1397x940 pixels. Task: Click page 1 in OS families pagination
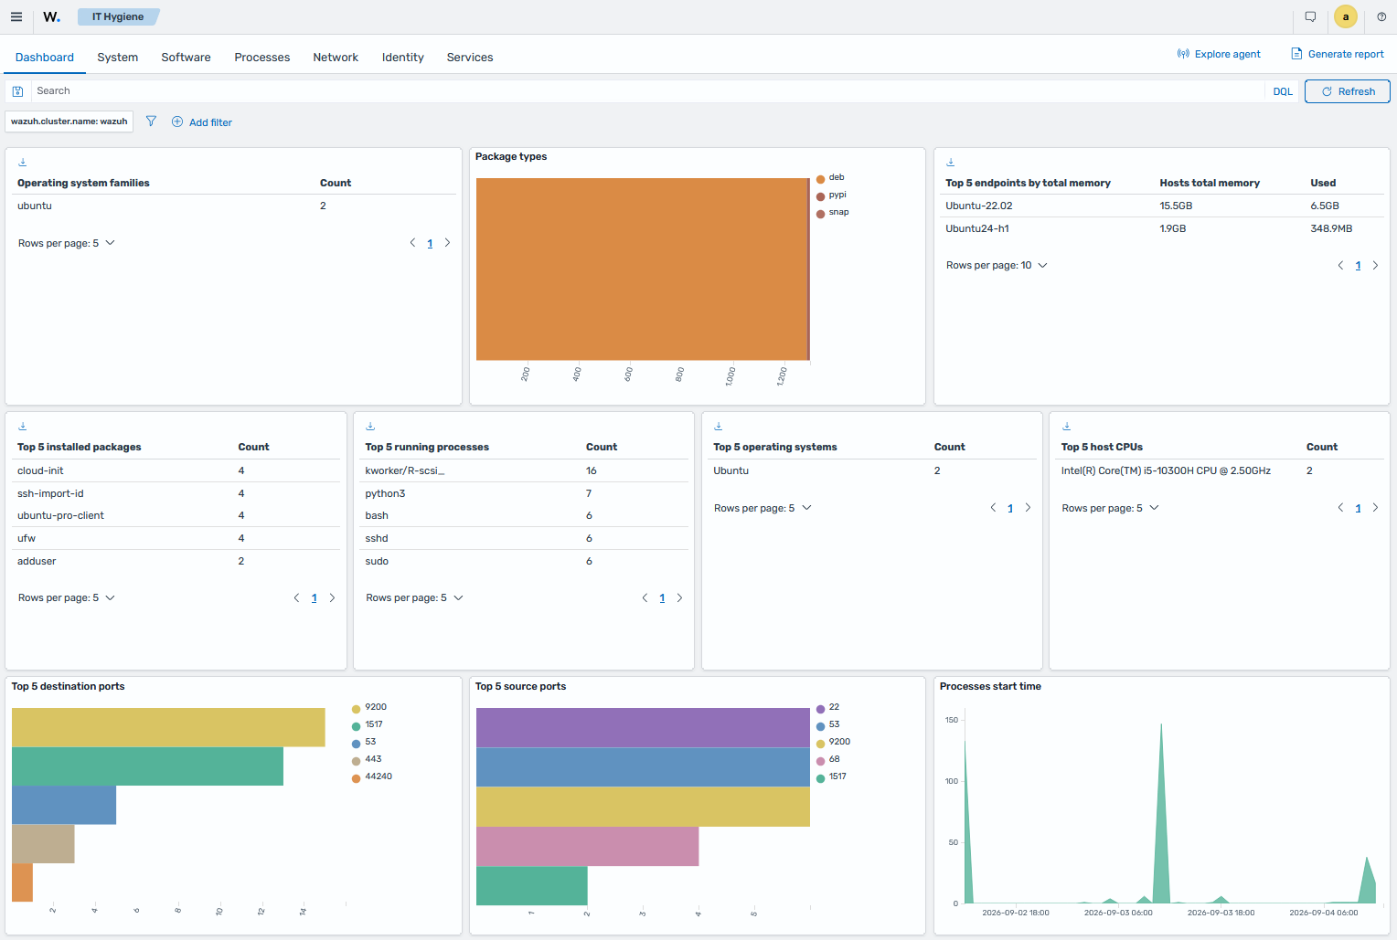[x=430, y=243]
